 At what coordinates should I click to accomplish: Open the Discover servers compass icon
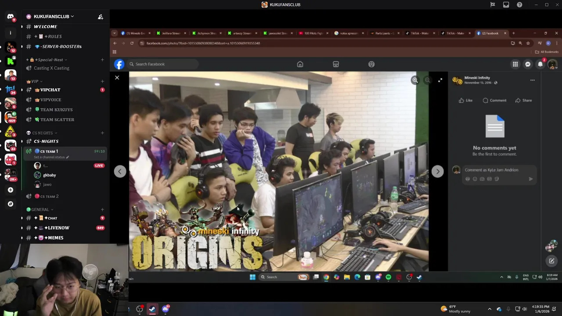click(11, 204)
